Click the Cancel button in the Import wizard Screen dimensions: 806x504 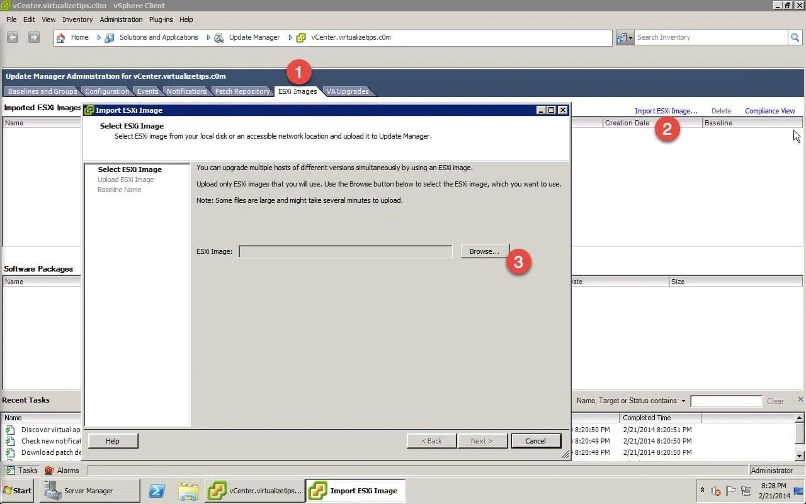pyautogui.click(x=535, y=441)
